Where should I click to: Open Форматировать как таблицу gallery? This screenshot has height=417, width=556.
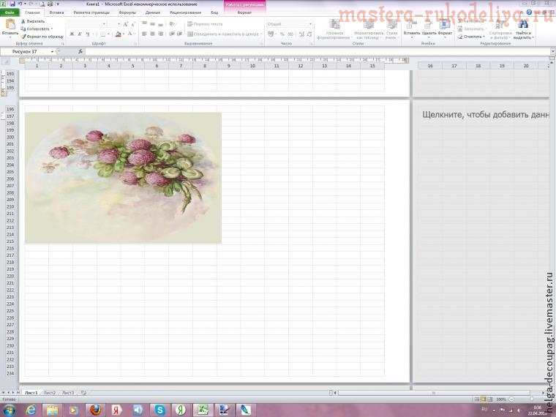coord(369,29)
